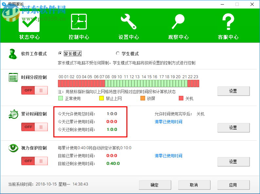Click the red 关机 legend swatch
This screenshot has width=260, height=194.
pyautogui.click(x=181, y=98)
